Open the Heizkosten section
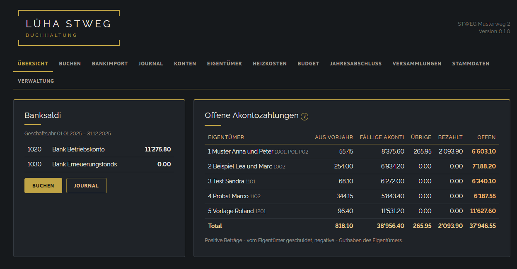 pyautogui.click(x=270, y=63)
